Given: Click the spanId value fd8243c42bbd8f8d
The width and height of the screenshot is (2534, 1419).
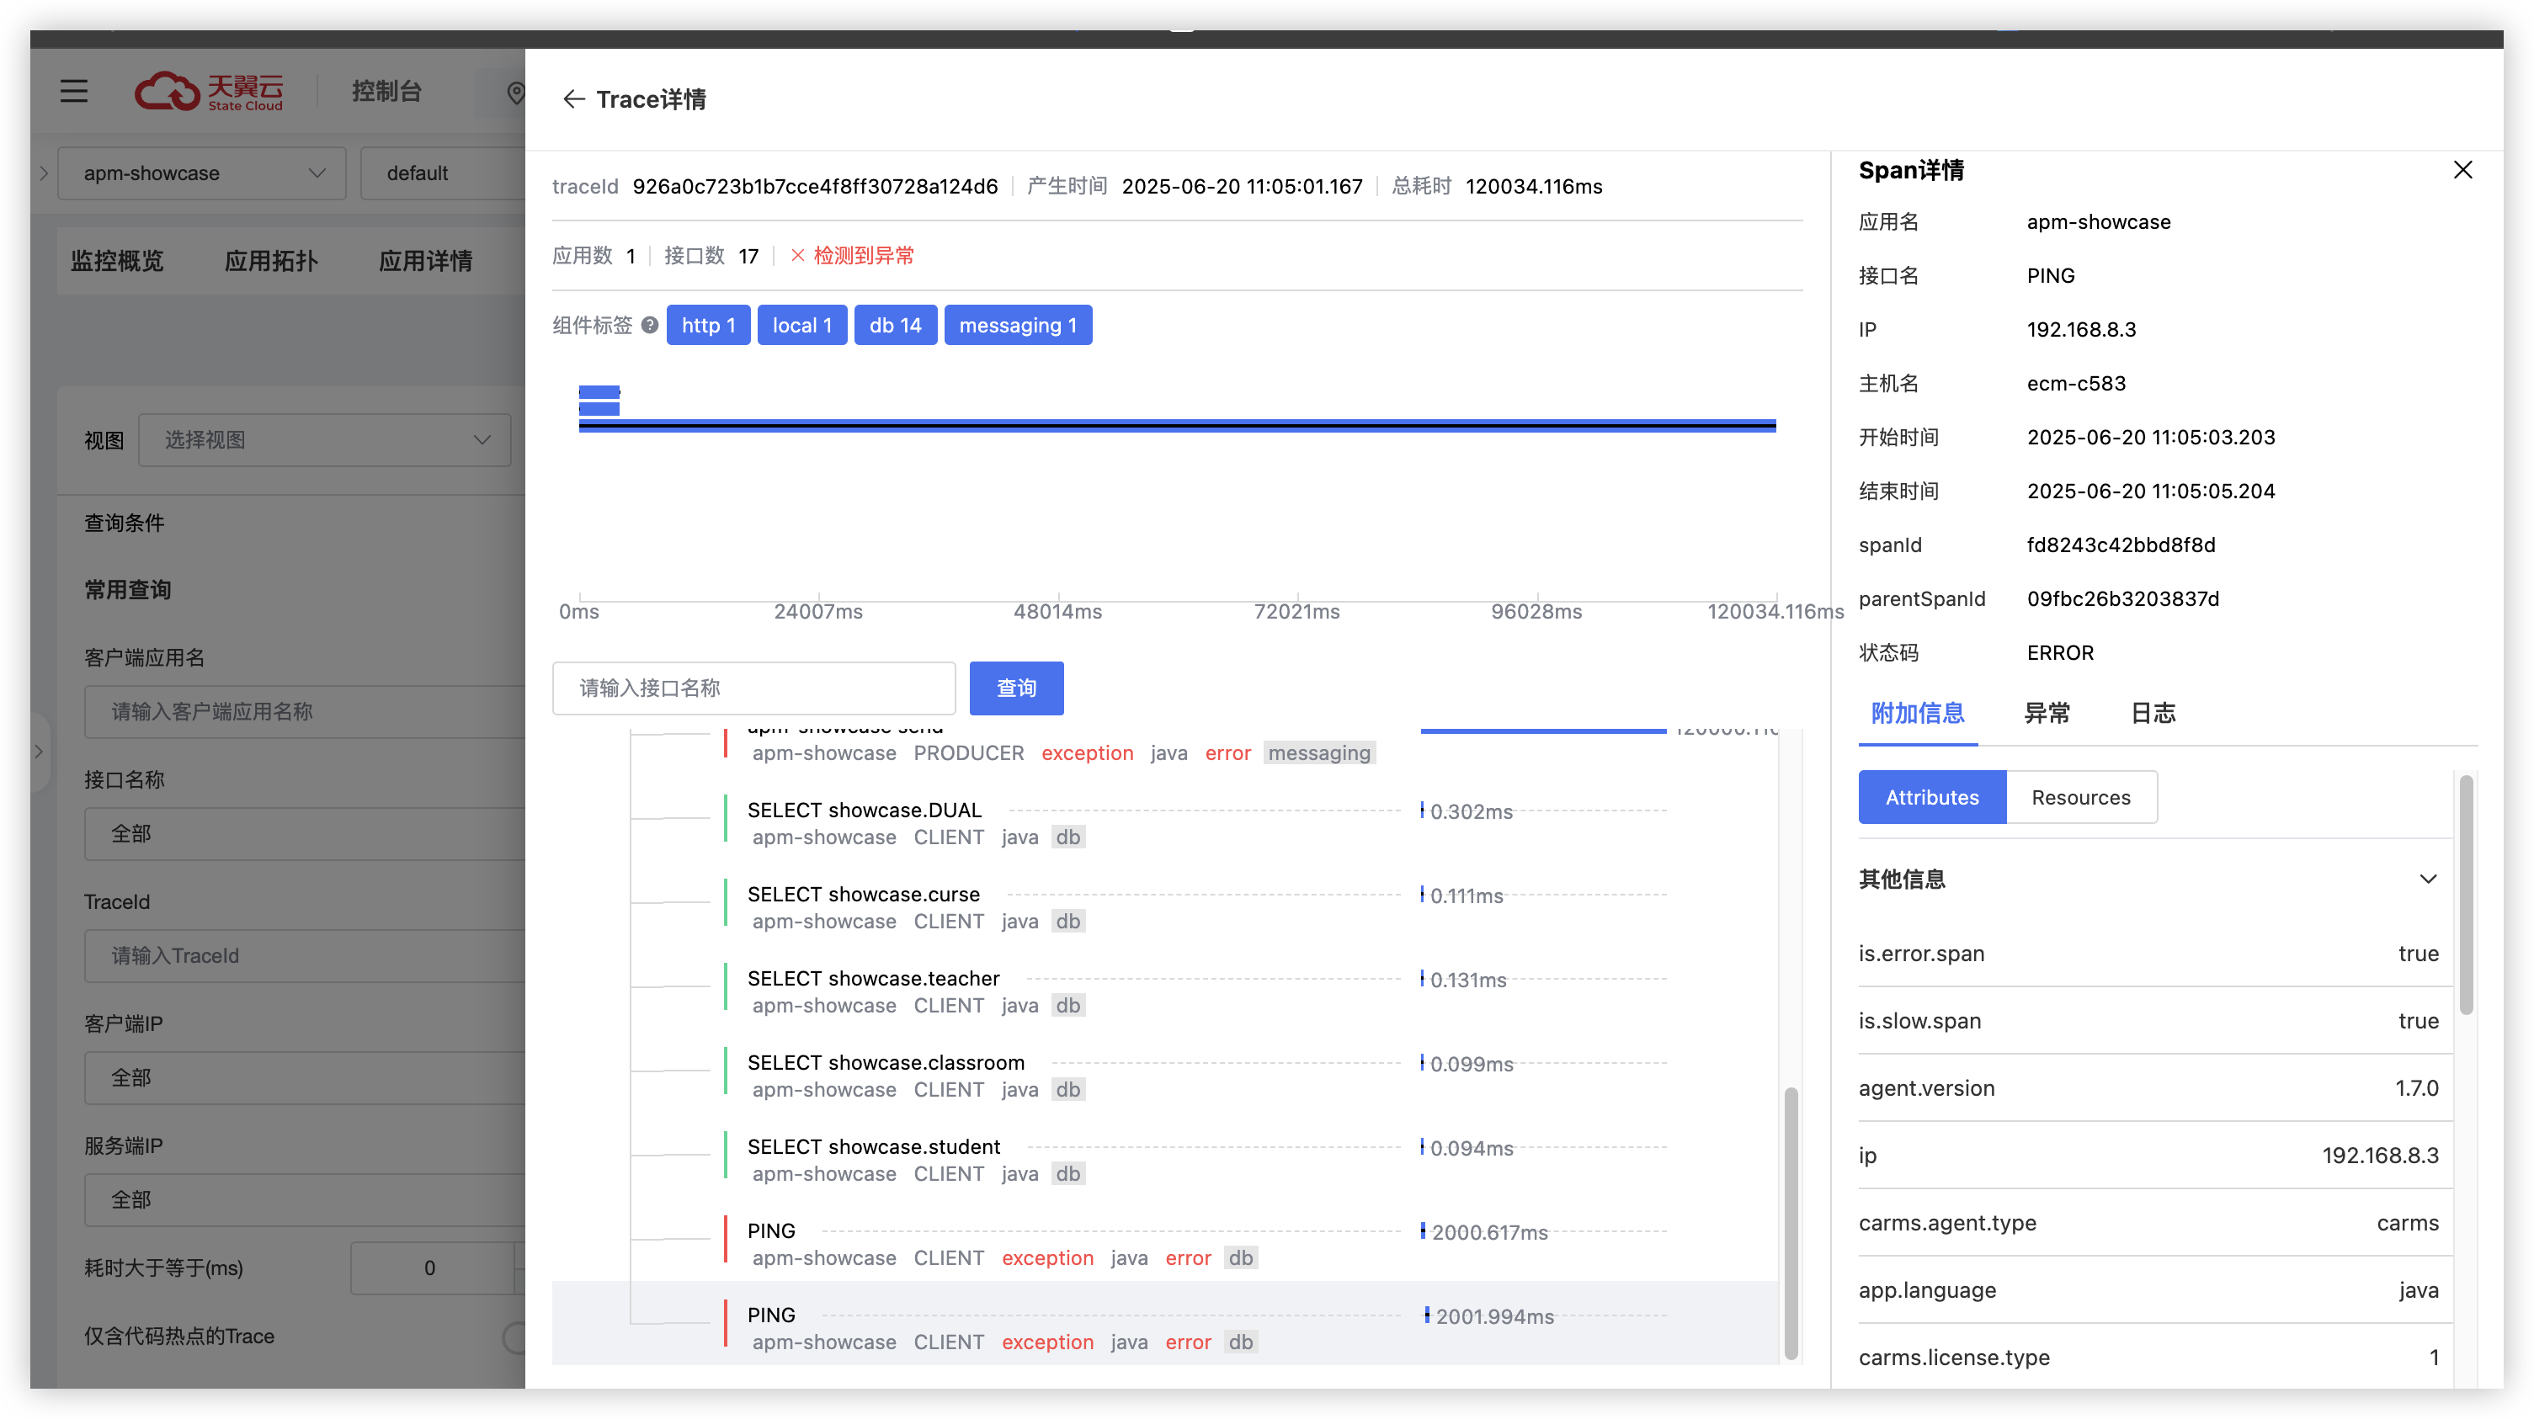Looking at the screenshot, I should (2121, 545).
